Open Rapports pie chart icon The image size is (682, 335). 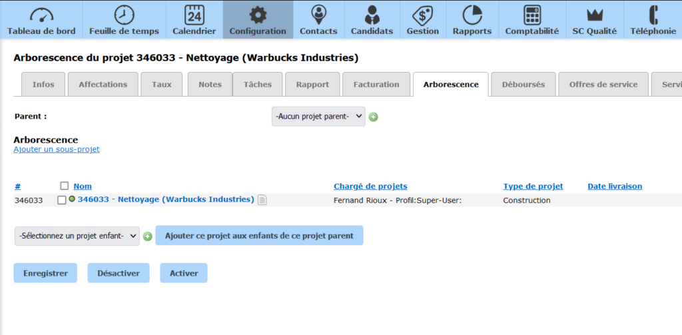pos(472,15)
